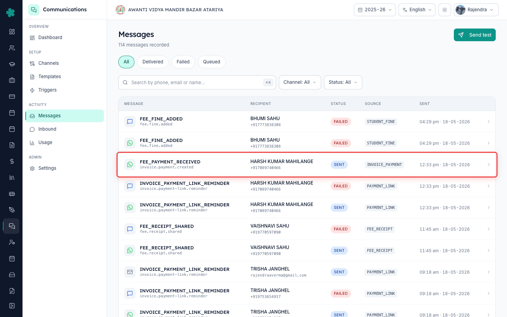The image size is (507, 317).
Task: Click Rajendra's profile avatar
Action: click(x=460, y=10)
